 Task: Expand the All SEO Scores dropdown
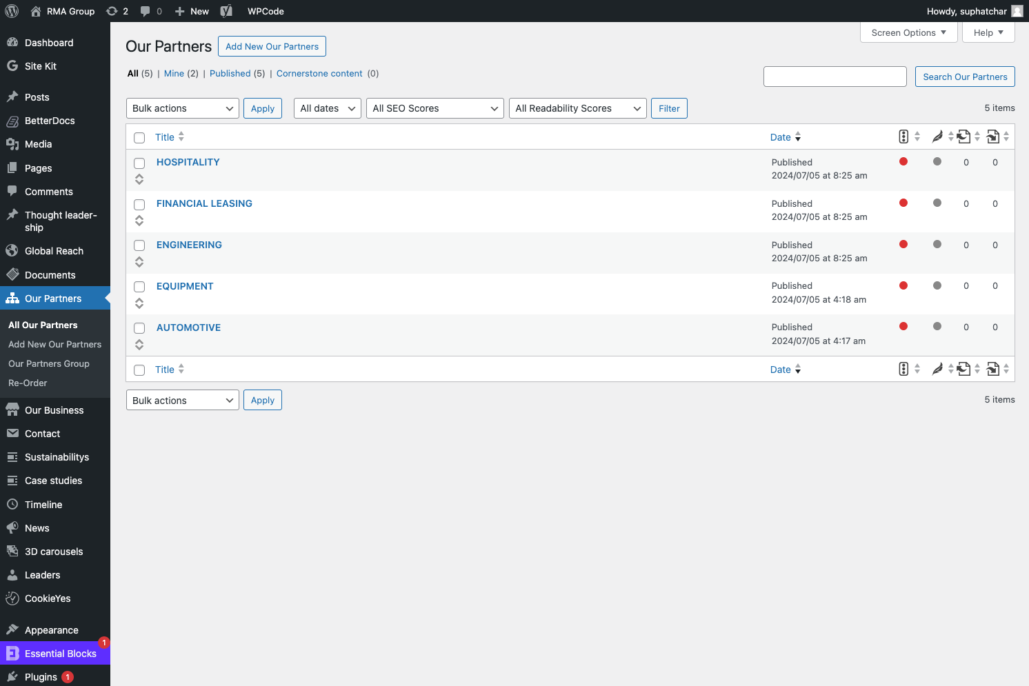tap(434, 108)
